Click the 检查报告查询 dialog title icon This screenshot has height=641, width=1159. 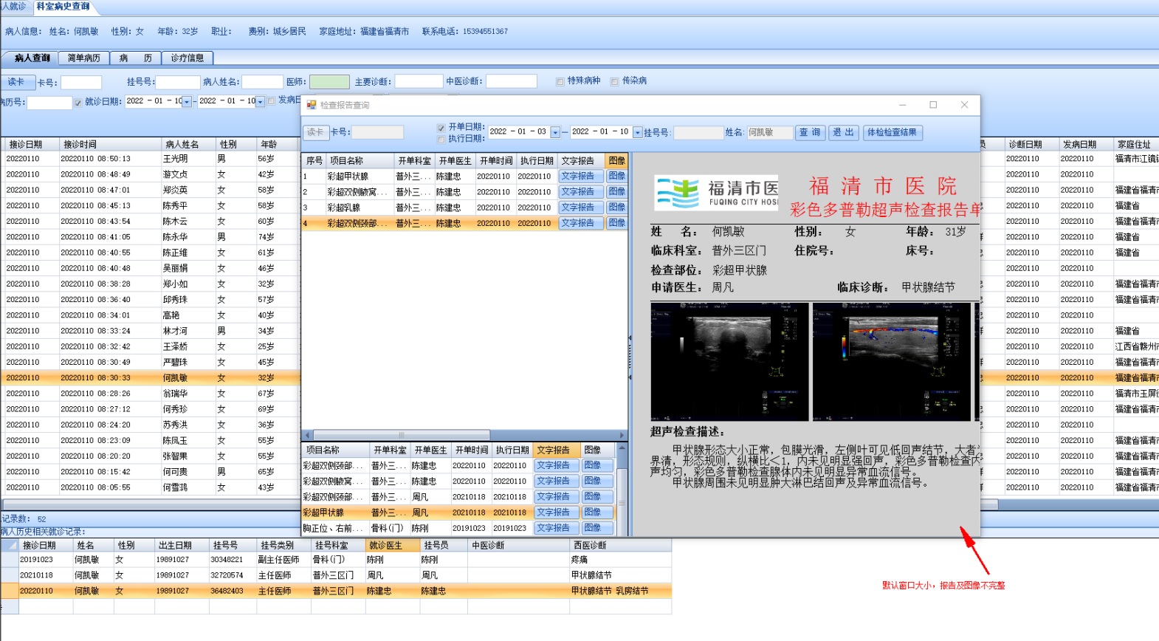coord(312,106)
